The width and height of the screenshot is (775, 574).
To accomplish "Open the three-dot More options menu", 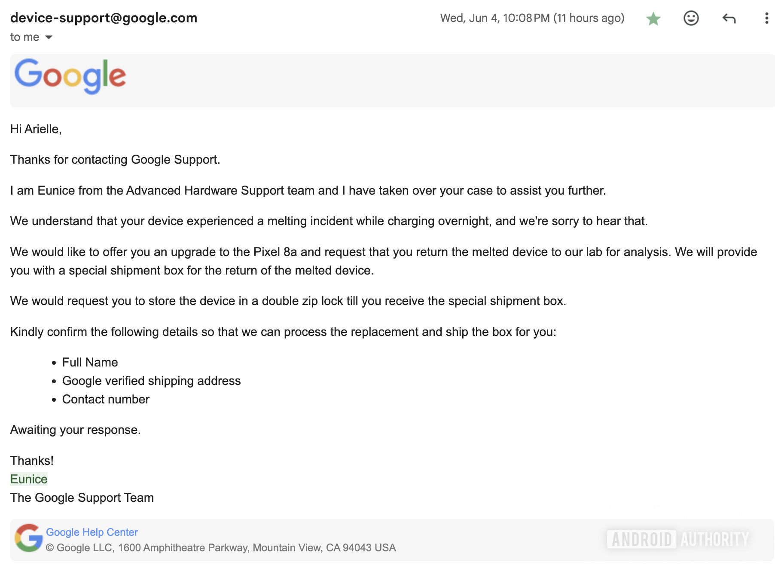I will [766, 18].
